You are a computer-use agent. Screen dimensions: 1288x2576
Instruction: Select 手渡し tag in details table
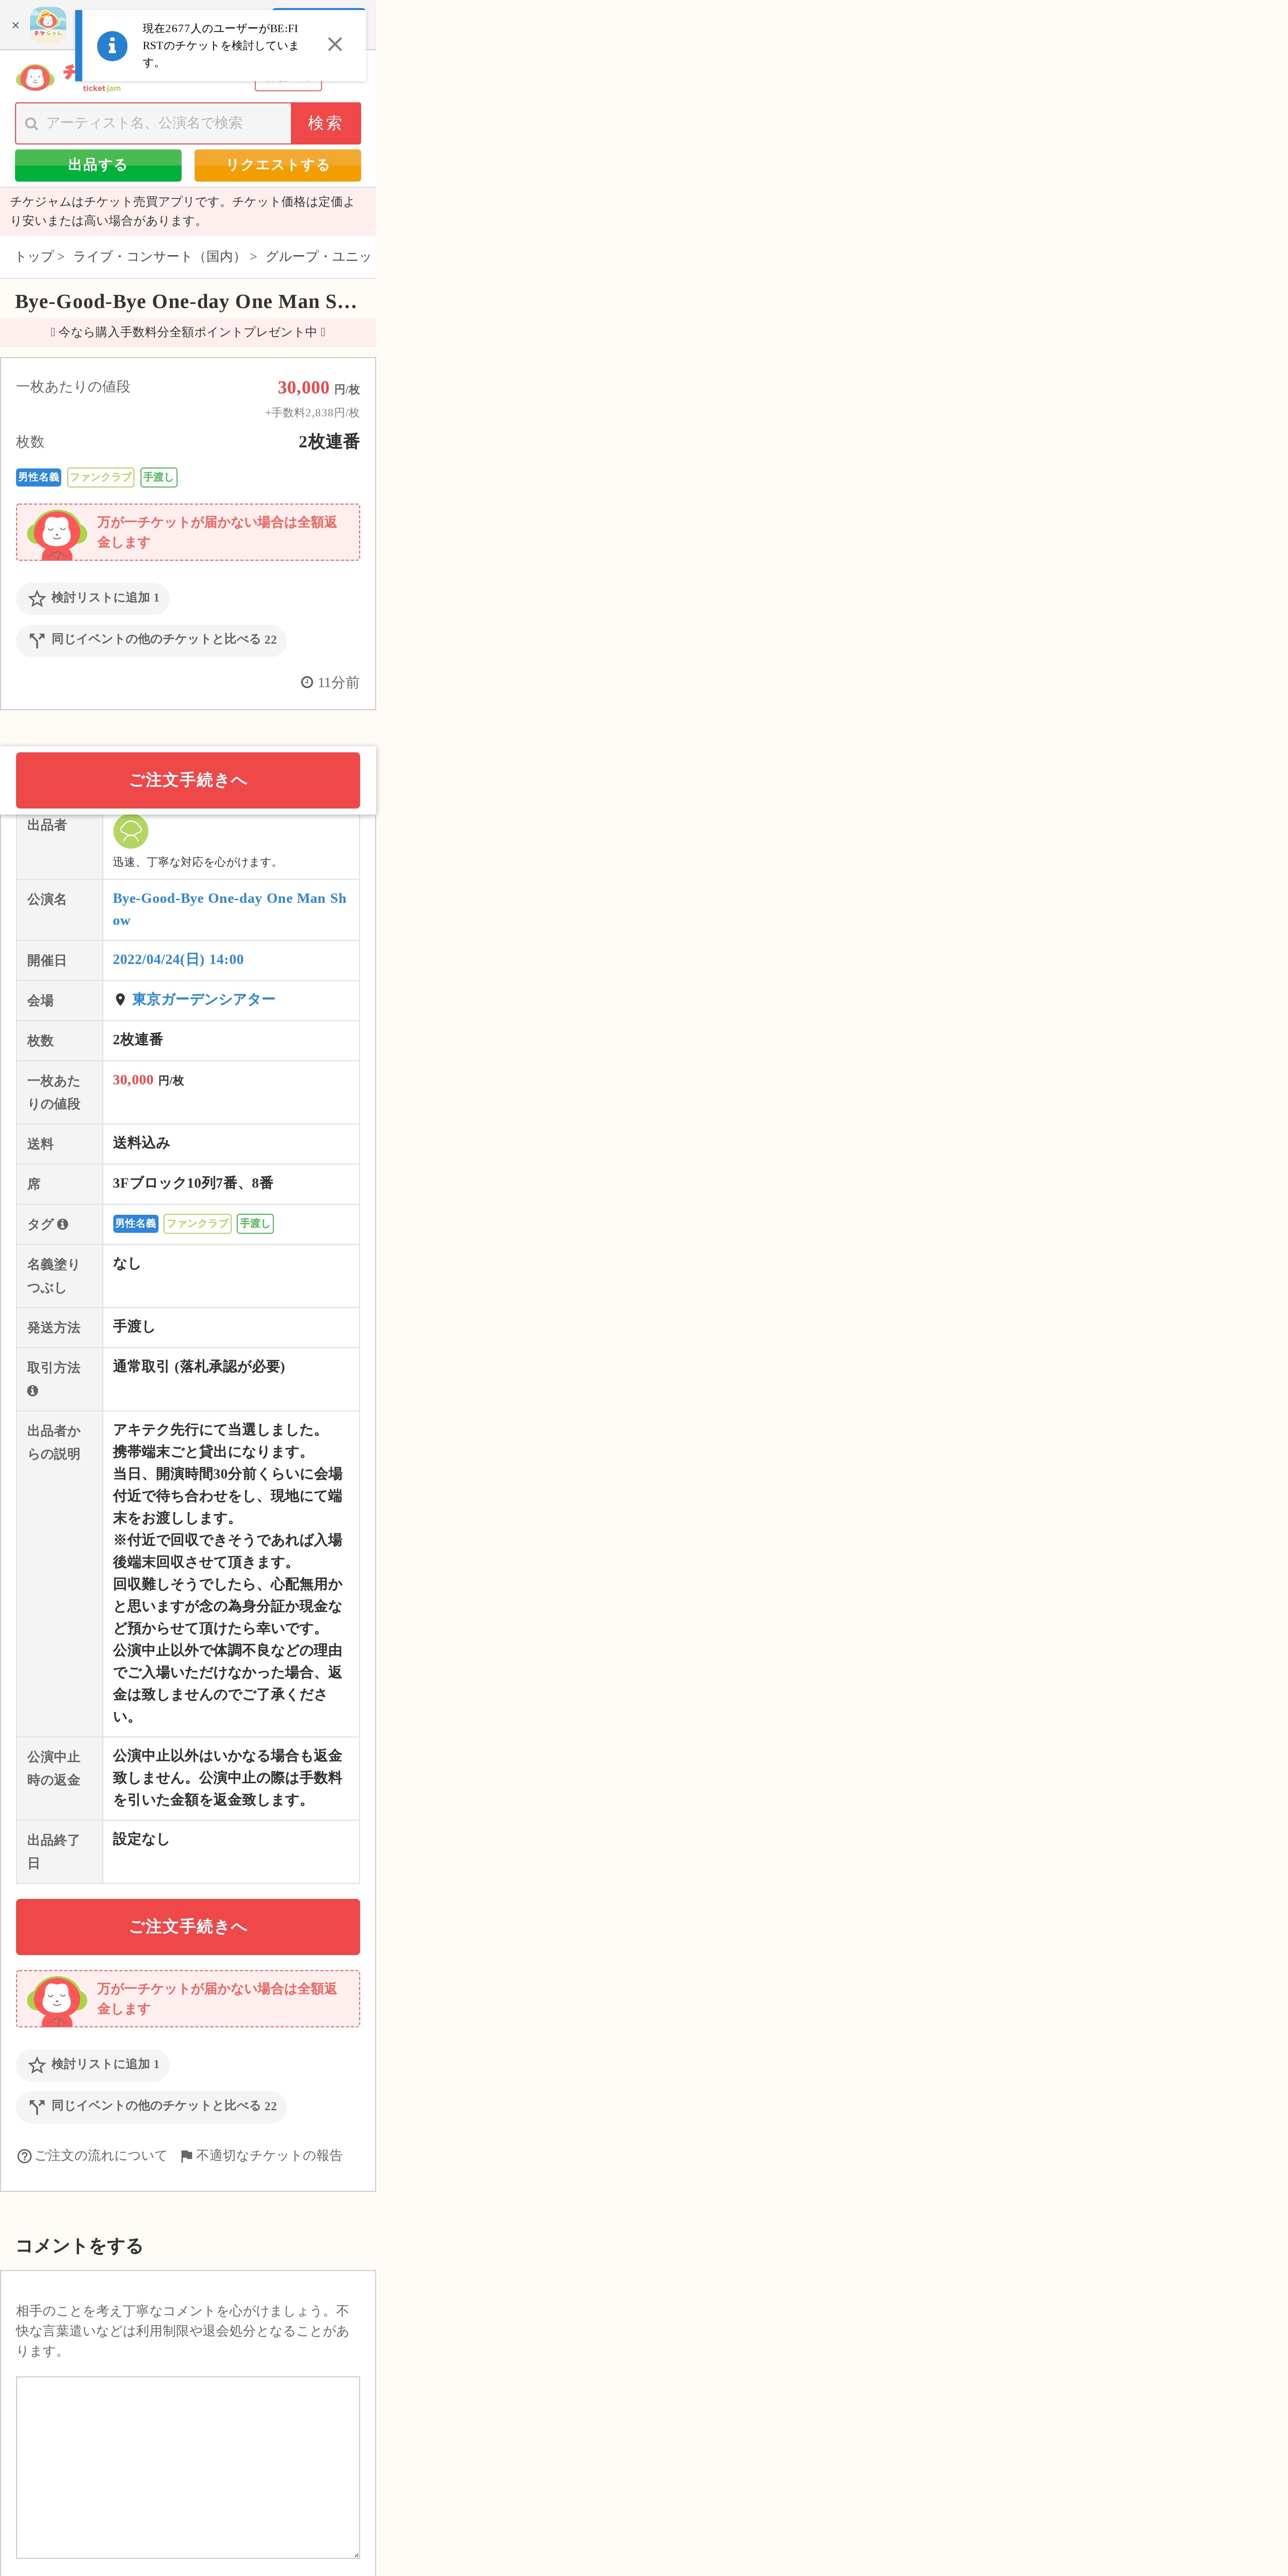(255, 1223)
